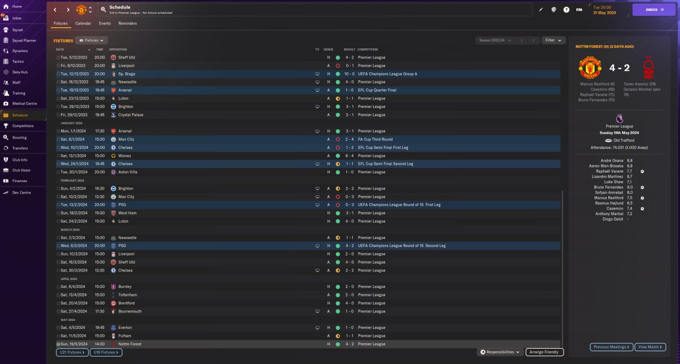Viewport: 680px width, 364px height.
Task: Open the Filter dropdown
Action: (x=553, y=40)
